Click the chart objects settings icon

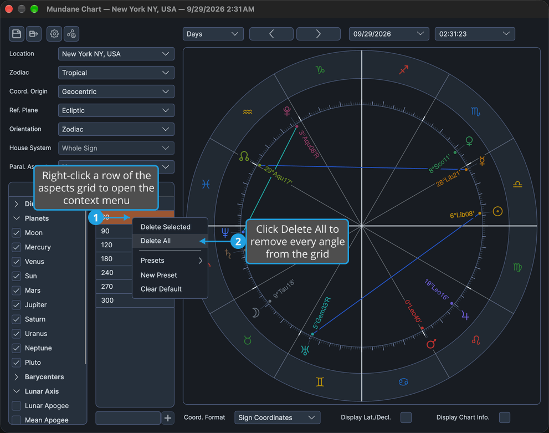pos(71,34)
